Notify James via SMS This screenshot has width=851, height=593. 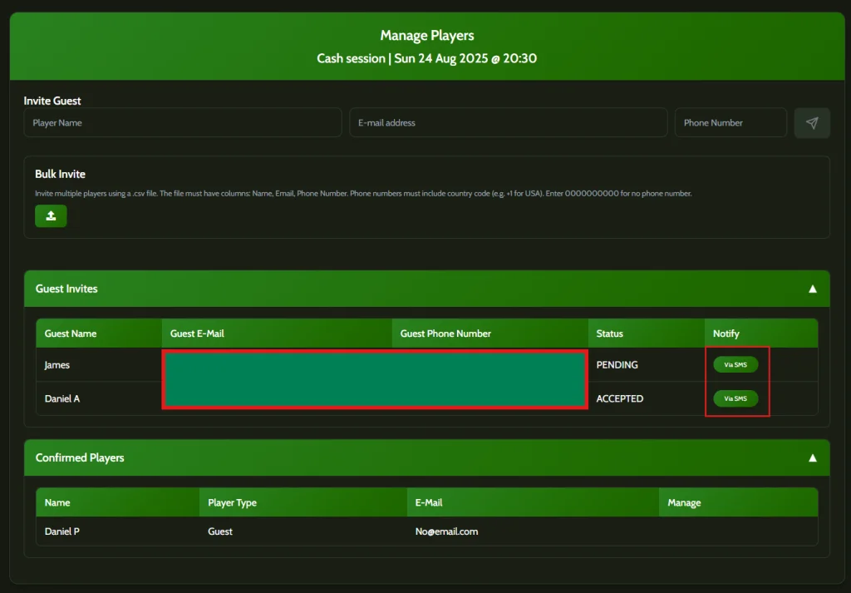coord(735,365)
